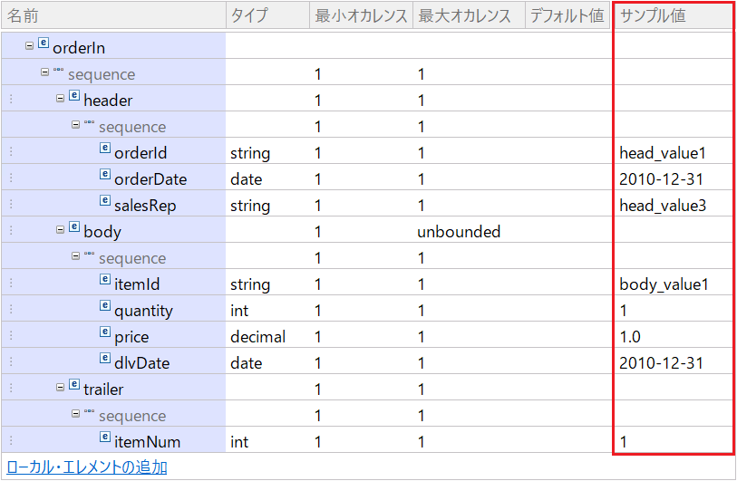This screenshot has width=737, height=481.
Task: Select the orderId tree row name
Action: coord(141,153)
